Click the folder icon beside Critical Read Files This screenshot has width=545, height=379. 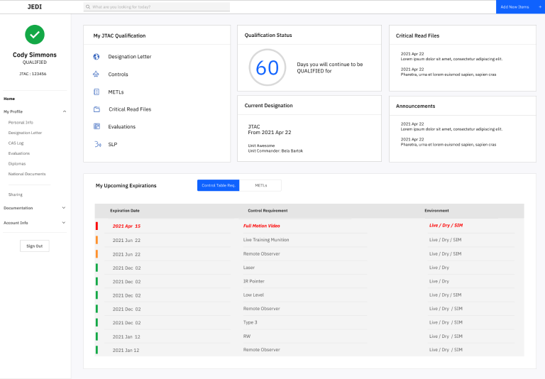pyautogui.click(x=97, y=109)
